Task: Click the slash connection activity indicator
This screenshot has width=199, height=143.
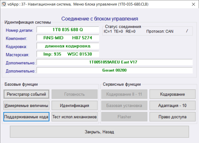Action: pos(187,31)
